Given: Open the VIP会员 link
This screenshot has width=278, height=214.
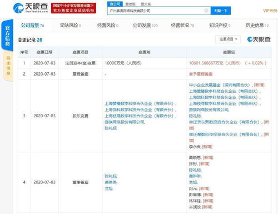Looking at the screenshot, I should pos(270,11).
